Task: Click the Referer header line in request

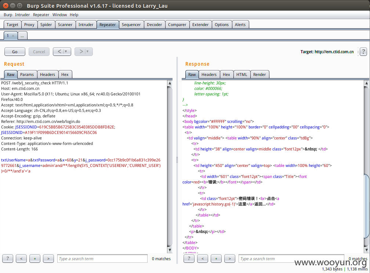Action: coord(41,121)
